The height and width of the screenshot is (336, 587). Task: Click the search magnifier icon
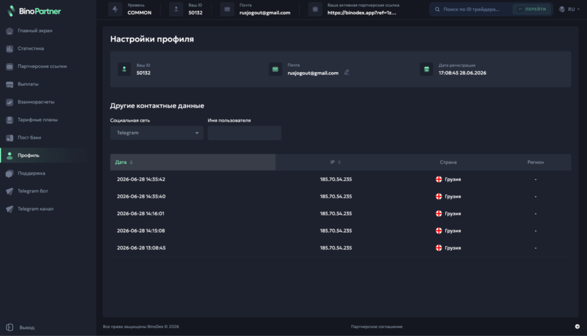coord(437,9)
